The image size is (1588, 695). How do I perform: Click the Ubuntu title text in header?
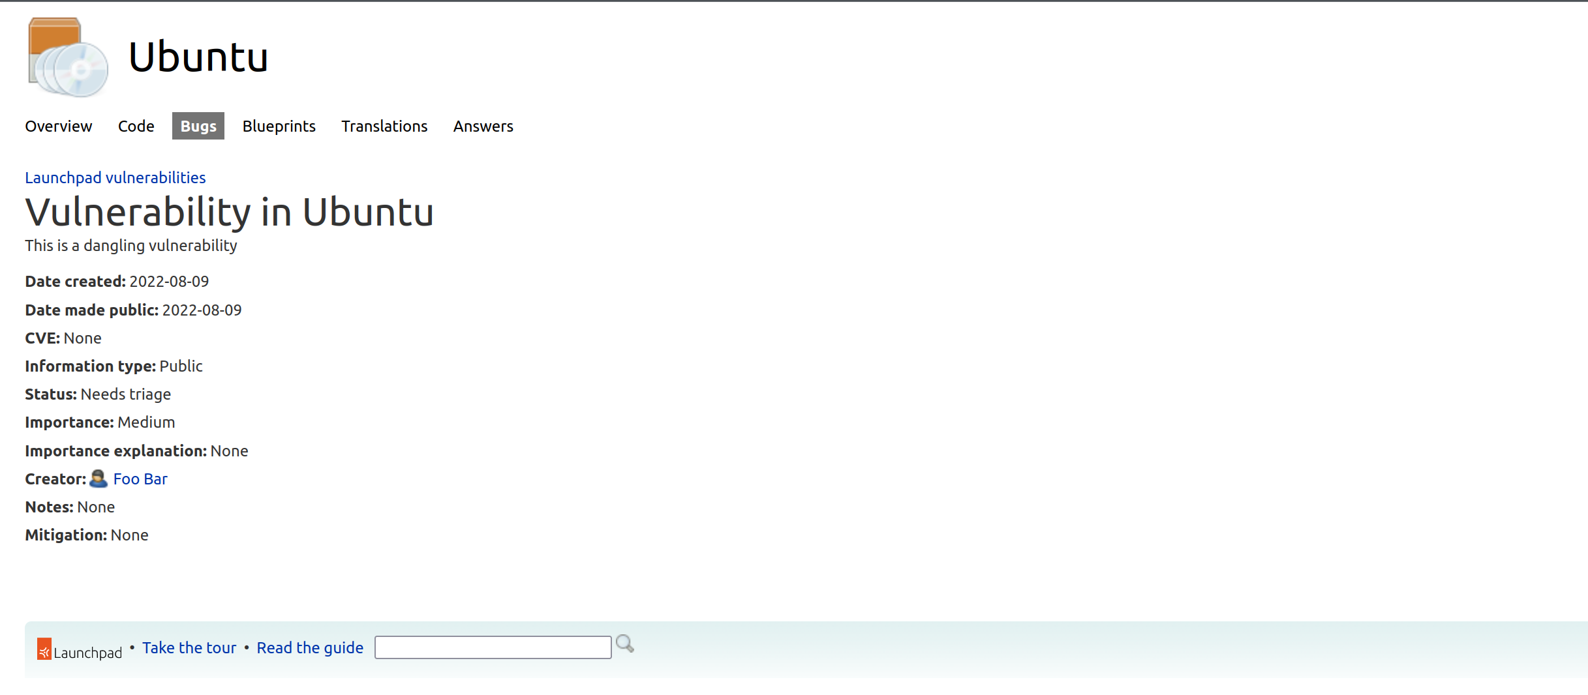pyautogui.click(x=198, y=57)
